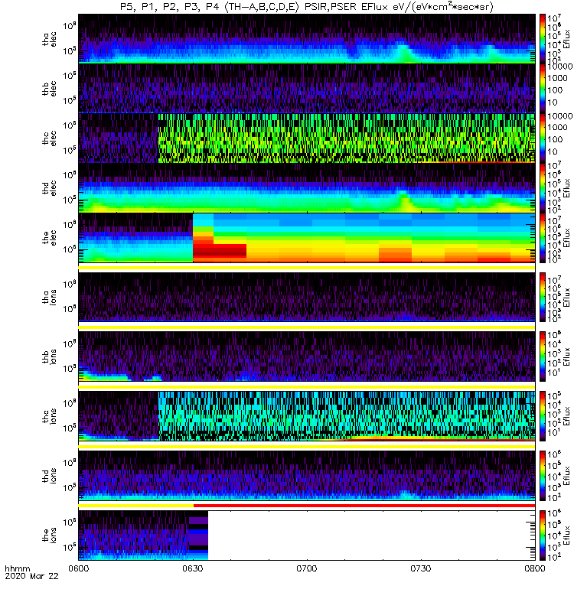Click inside the tha elec spectrogram panel
This screenshot has width=574, height=612.
tap(307, 38)
